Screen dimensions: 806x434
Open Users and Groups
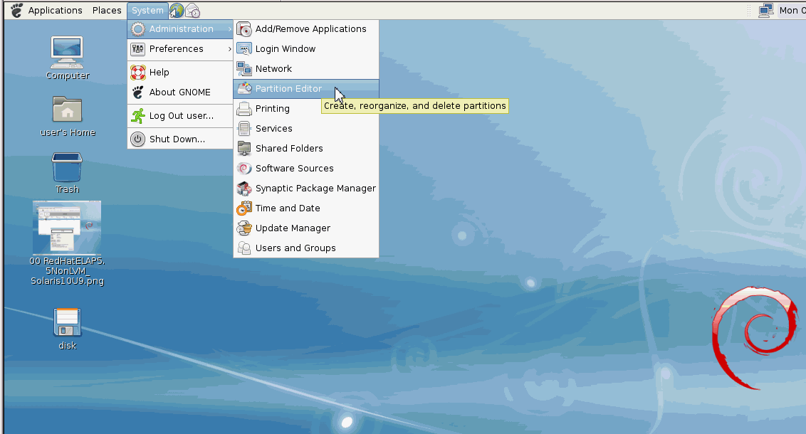(306, 248)
